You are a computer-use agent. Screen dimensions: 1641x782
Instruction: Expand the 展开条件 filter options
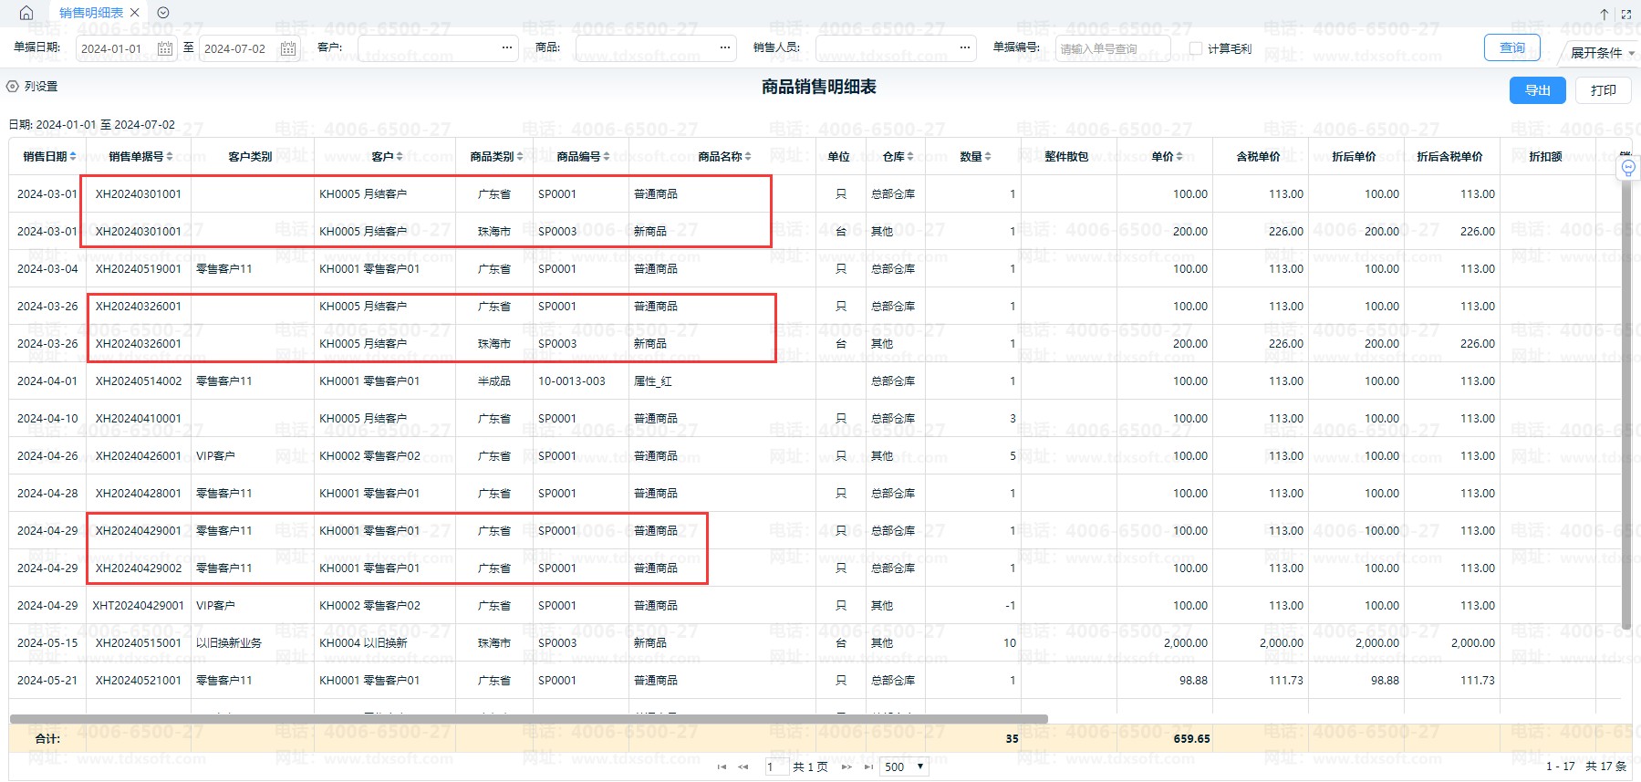tap(1602, 53)
